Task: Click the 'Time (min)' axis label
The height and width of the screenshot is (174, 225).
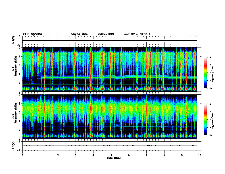Action: click(114, 158)
